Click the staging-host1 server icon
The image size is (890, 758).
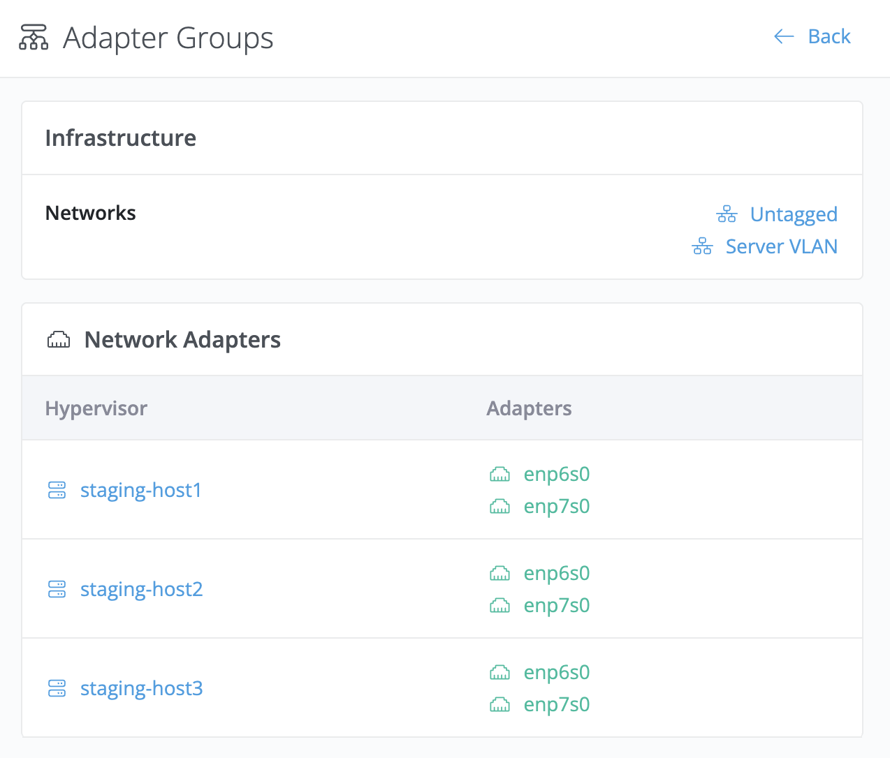coord(57,490)
